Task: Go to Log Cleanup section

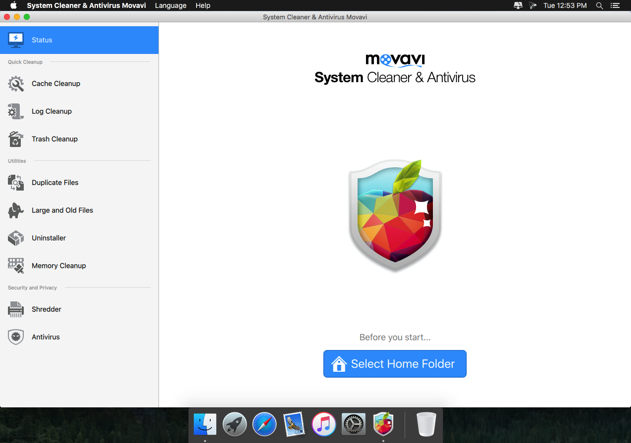Action: [79, 111]
